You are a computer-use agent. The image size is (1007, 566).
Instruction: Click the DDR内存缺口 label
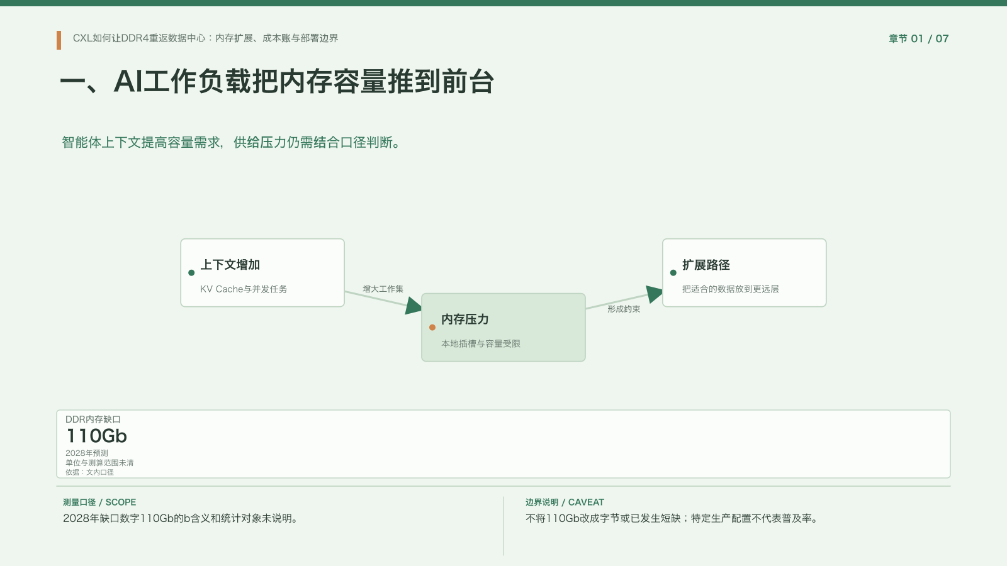pos(93,419)
